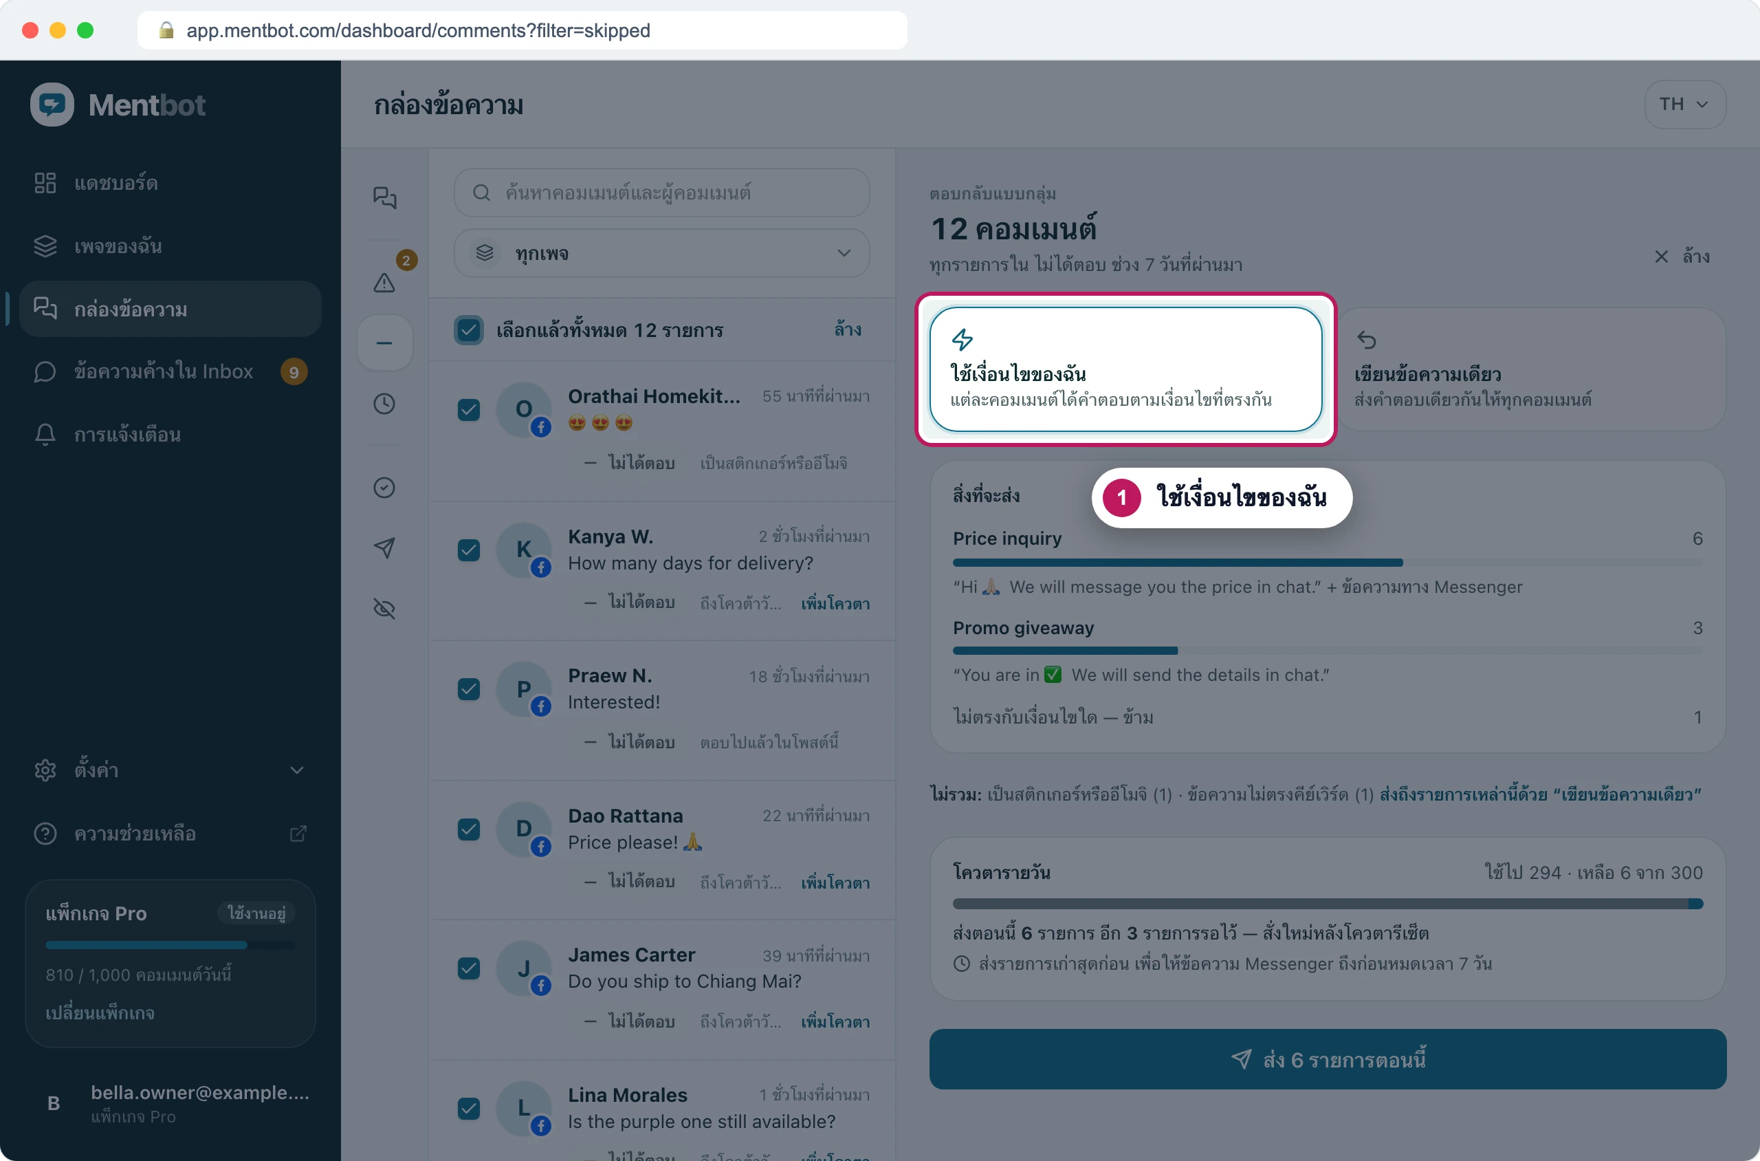
Task: Uncheck Dao Rattana comment checkbox
Action: (x=468, y=829)
